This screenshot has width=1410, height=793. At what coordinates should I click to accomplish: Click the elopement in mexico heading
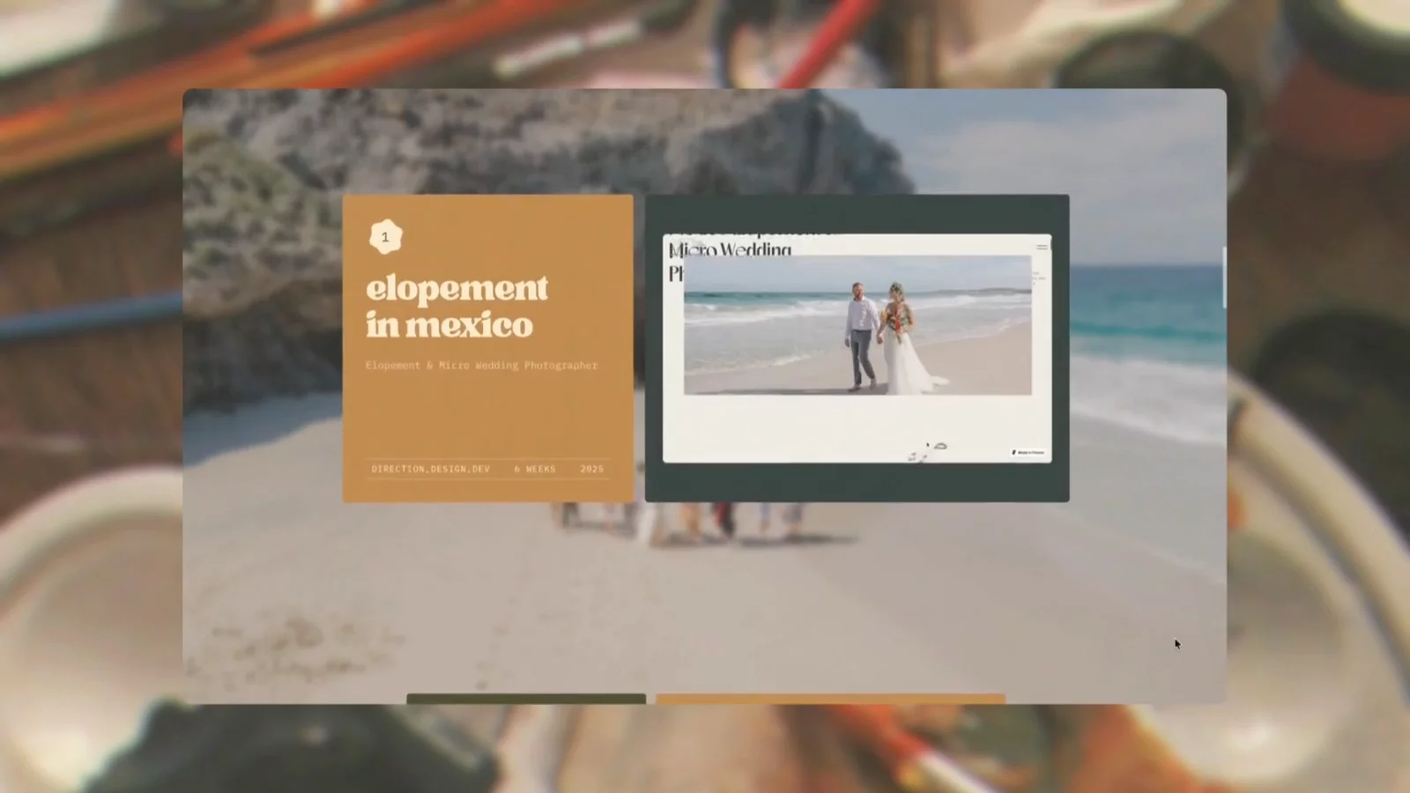pyautogui.click(x=456, y=306)
